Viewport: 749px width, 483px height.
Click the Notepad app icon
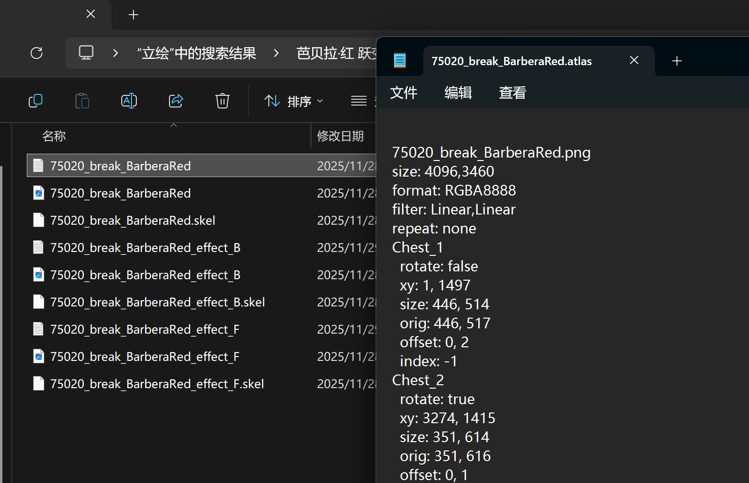(400, 60)
